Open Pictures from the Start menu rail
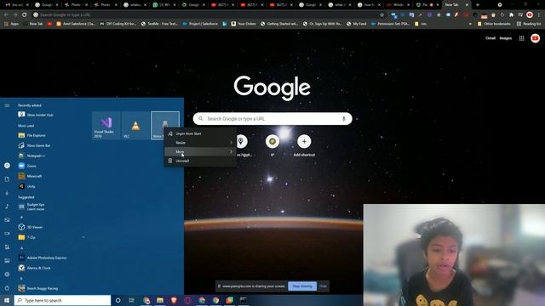Image resolution: width=545 pixels, height=306 pixels. point(7,220)
